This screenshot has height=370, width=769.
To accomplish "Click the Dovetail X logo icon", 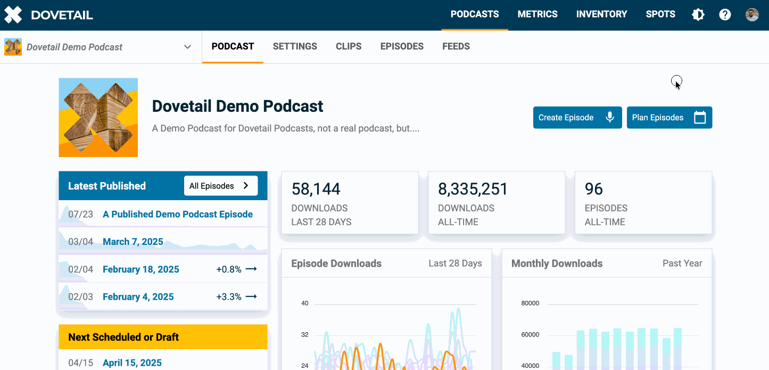I will click(13, 15).
